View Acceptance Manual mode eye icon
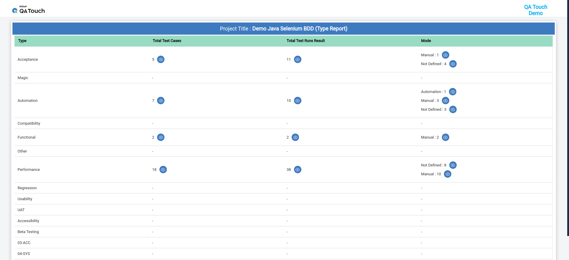Screen dimensions: 569x260 coord(445,55)
